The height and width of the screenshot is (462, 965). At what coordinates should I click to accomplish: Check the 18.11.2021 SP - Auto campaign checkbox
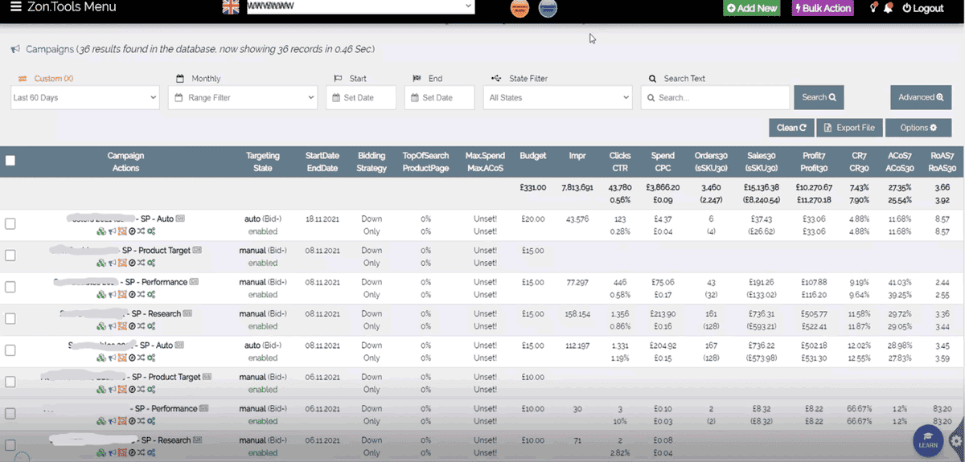pos(10,224)
